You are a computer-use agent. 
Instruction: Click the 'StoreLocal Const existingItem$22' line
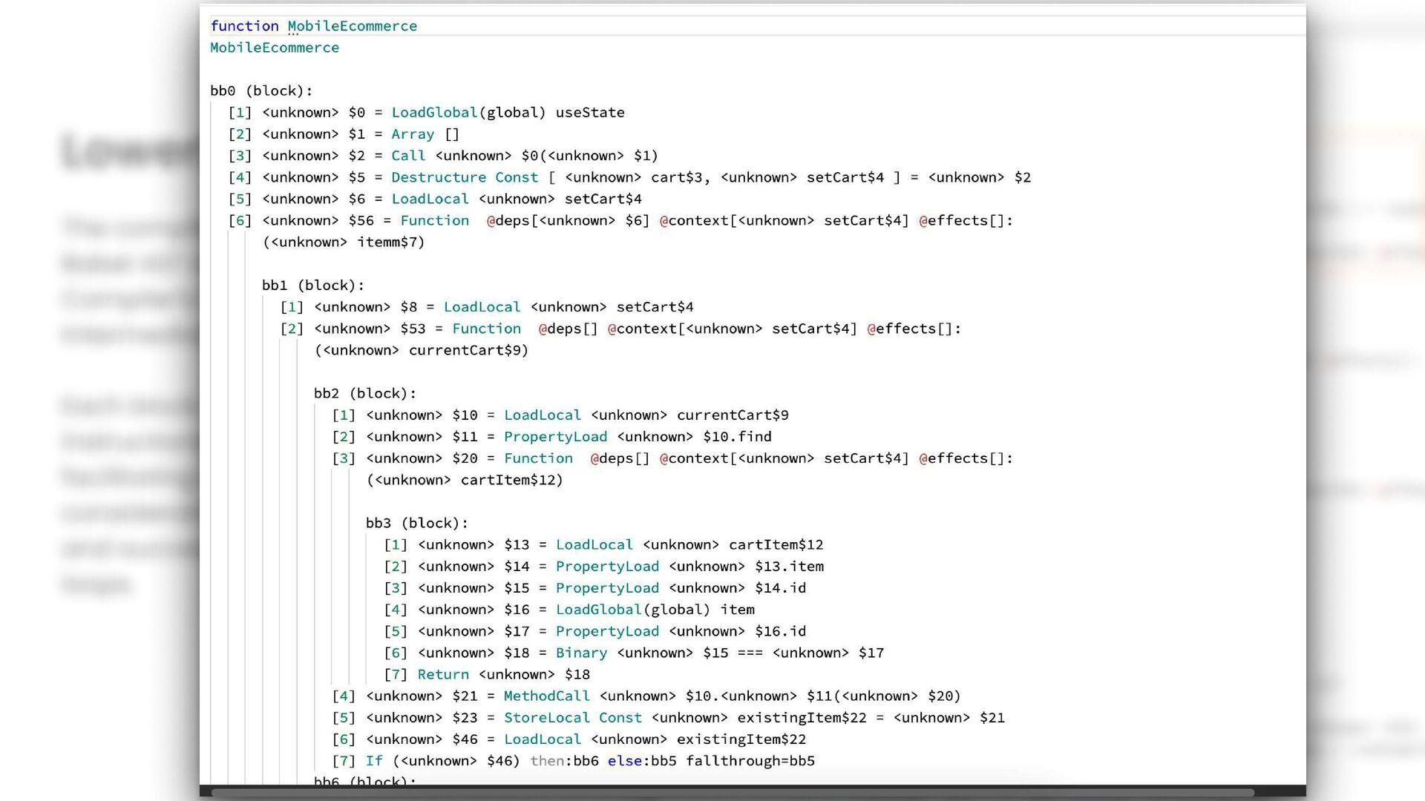(x=668, y=718)
